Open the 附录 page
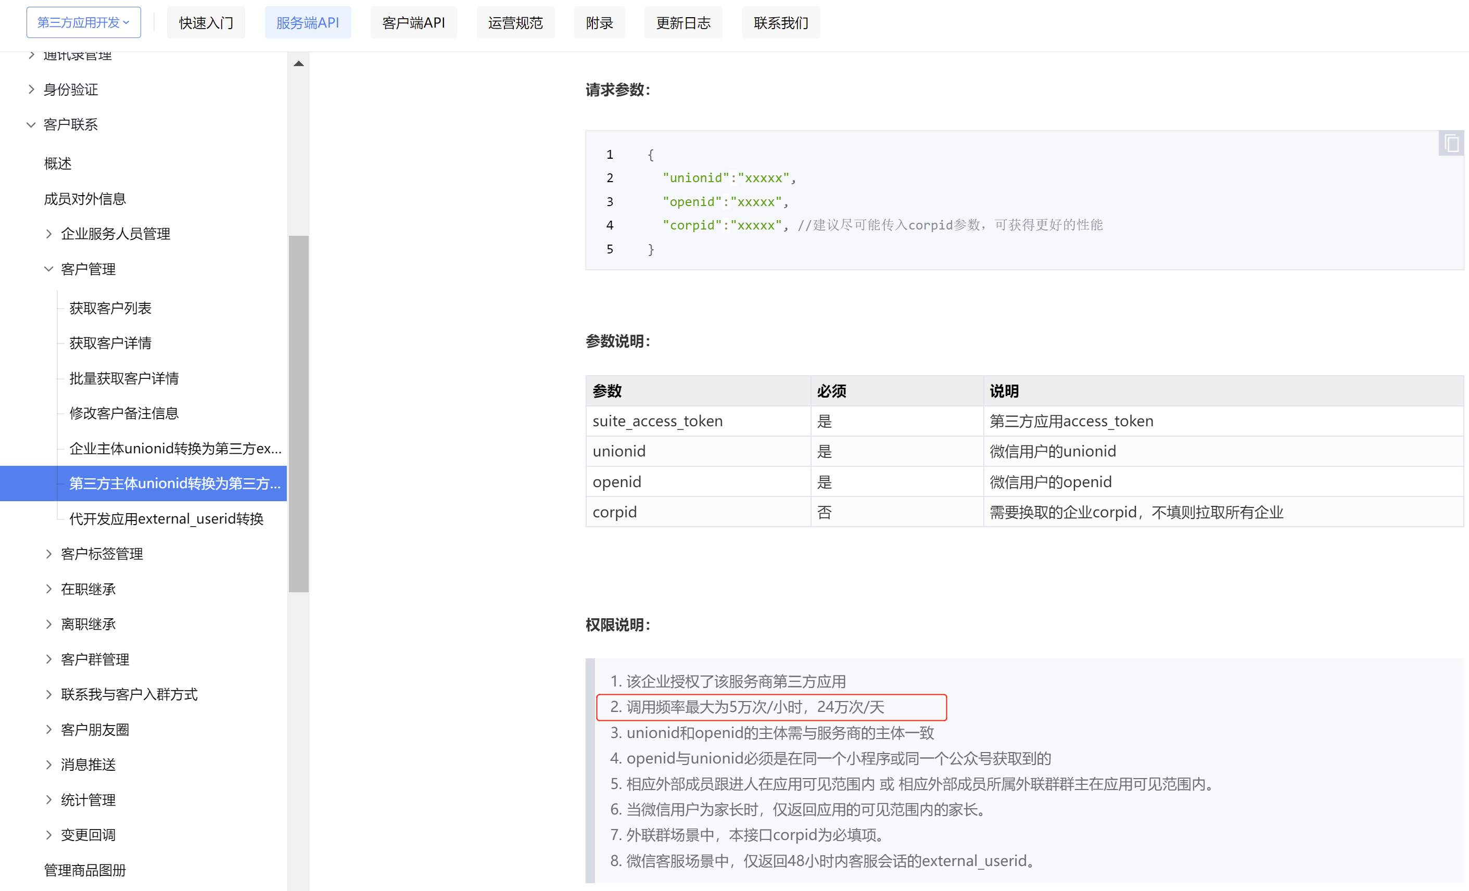Screen dimensions: 1469x891 [x=599, y=22]
